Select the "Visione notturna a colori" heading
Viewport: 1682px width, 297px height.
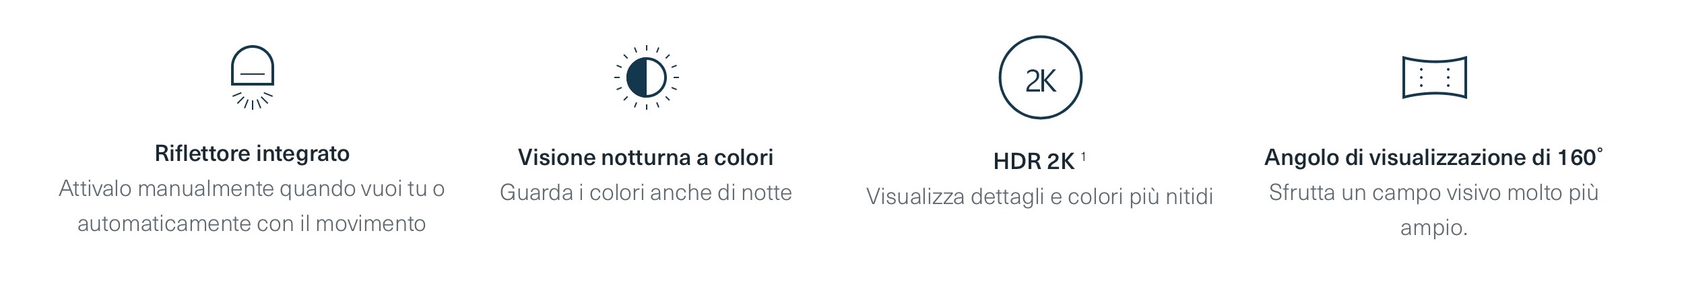pos(645,158)
